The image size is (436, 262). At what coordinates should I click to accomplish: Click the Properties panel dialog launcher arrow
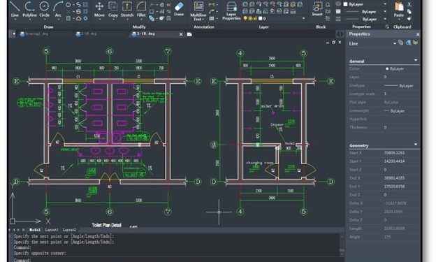pyautogui.click(x=387, y=27)
